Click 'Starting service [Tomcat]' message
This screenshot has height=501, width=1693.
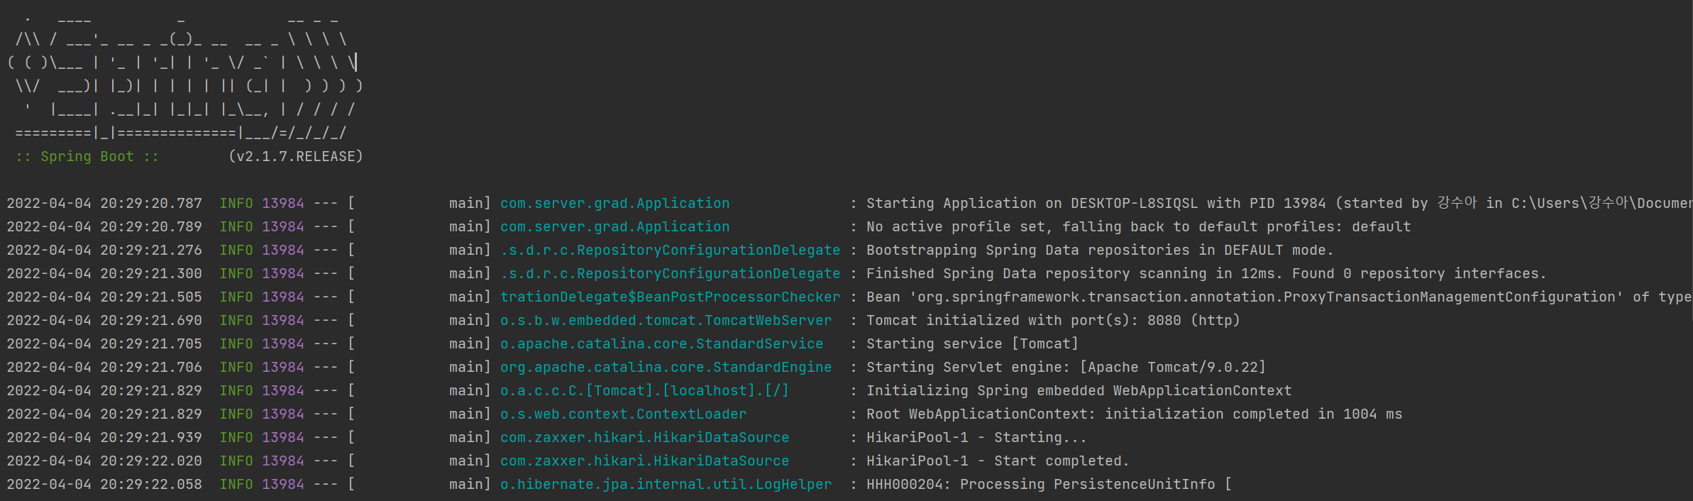[972, 343]
